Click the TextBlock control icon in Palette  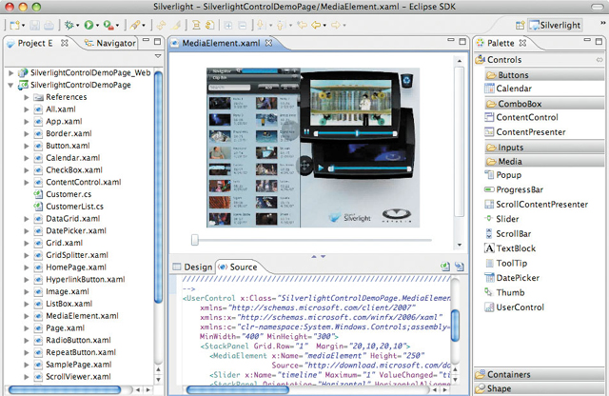(489, 247)
